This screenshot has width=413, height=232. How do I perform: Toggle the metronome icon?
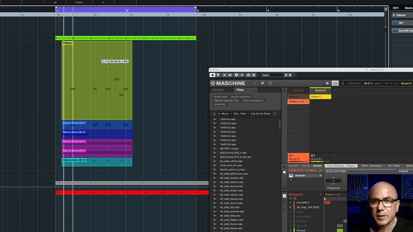[343, 83]
